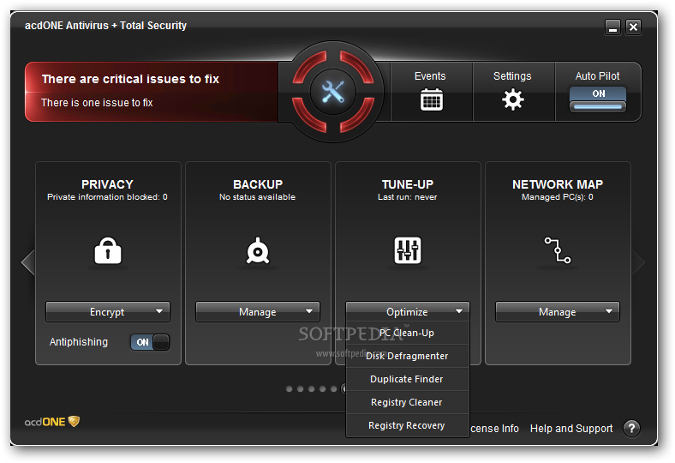Image resolution: width=675 pixels, height=463 pixels.
Task: Click the third page indicator dot
Action: [311, 389]
